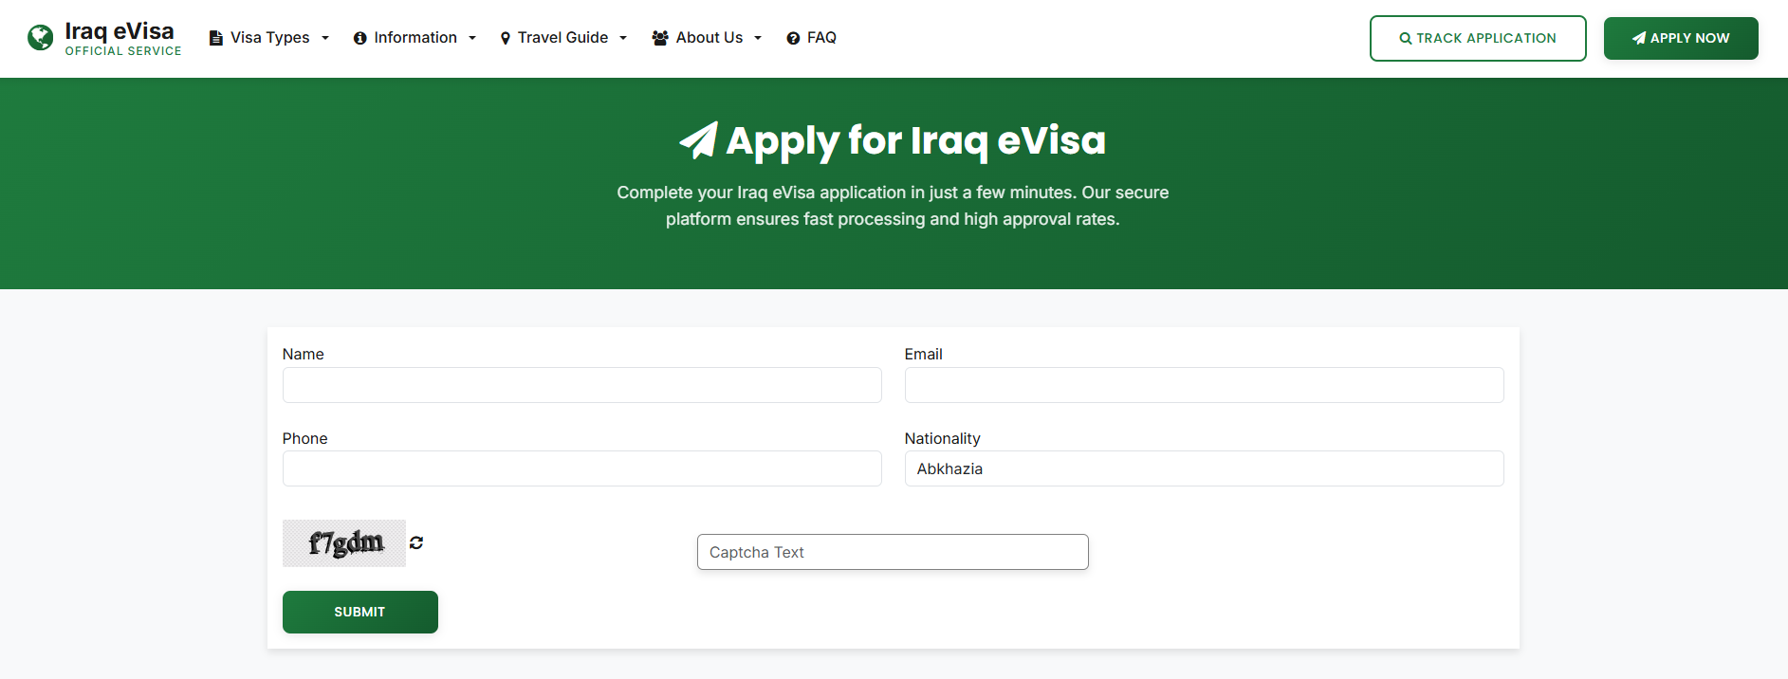Viewport: 1788px width, 679px height.
Task: Refresh the captcha with the reload icon
Action: [416, 542]
